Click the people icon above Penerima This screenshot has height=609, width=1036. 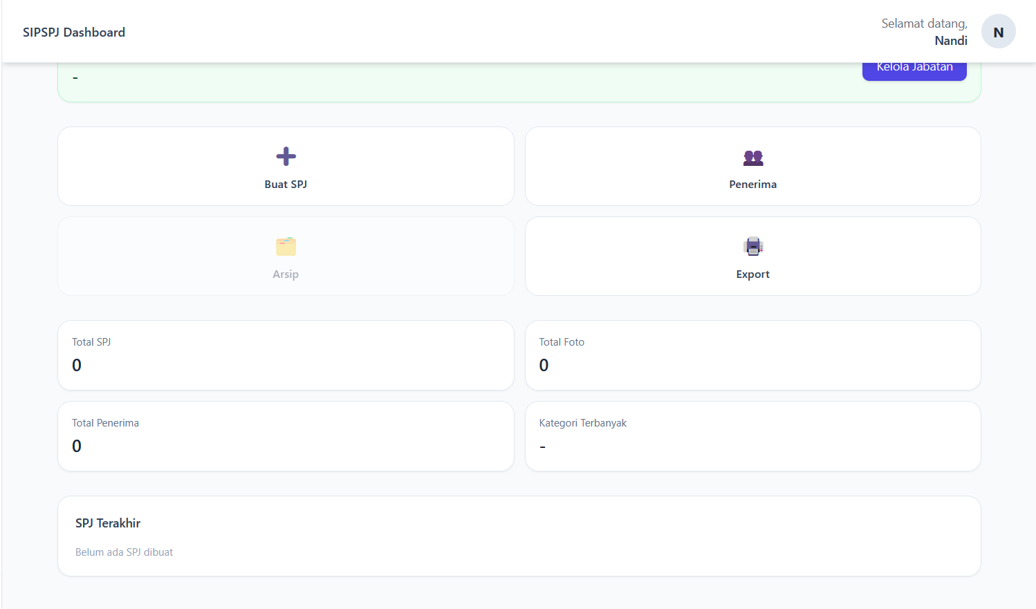coord(752,158)
